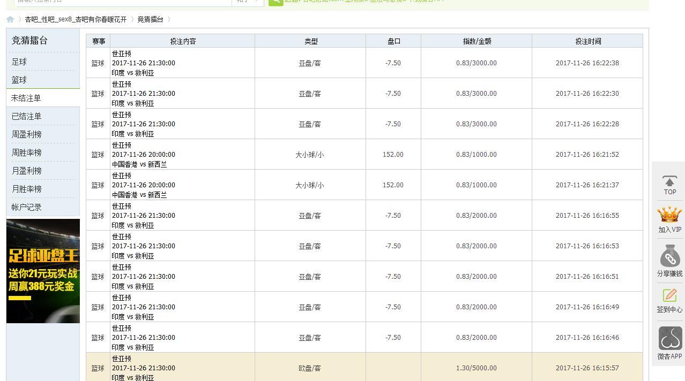Go to 月胜率榜 ranking
The height and width of the screenshot is (381, 685).
coord(27,189)
